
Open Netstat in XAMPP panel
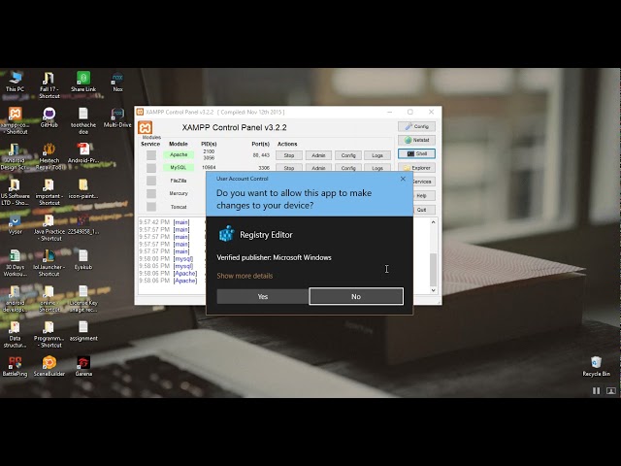pyautogui.click(x=416, y=140)
